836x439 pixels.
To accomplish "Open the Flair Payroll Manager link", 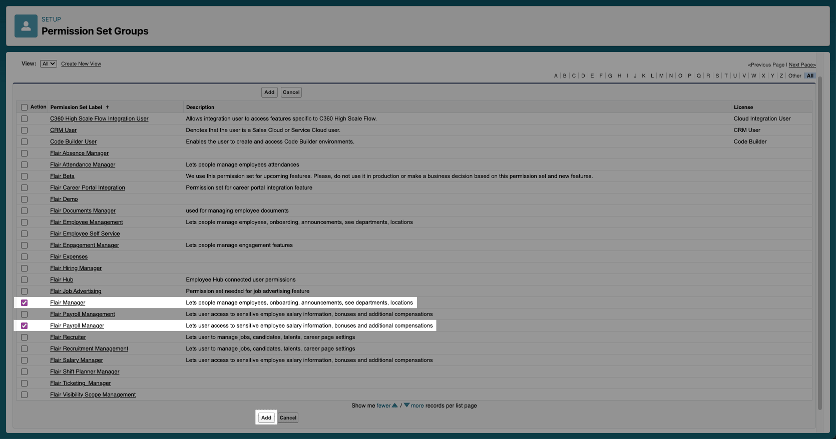I will [77, 325].
